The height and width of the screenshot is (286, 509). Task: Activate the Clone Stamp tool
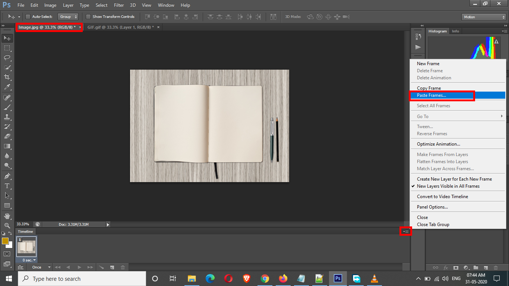click(x=7, y=117)
